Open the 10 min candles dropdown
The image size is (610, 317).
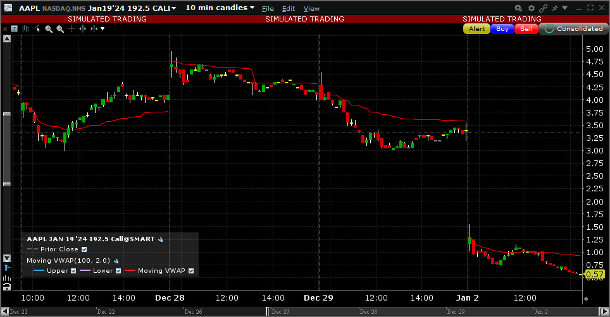[220, 8]
